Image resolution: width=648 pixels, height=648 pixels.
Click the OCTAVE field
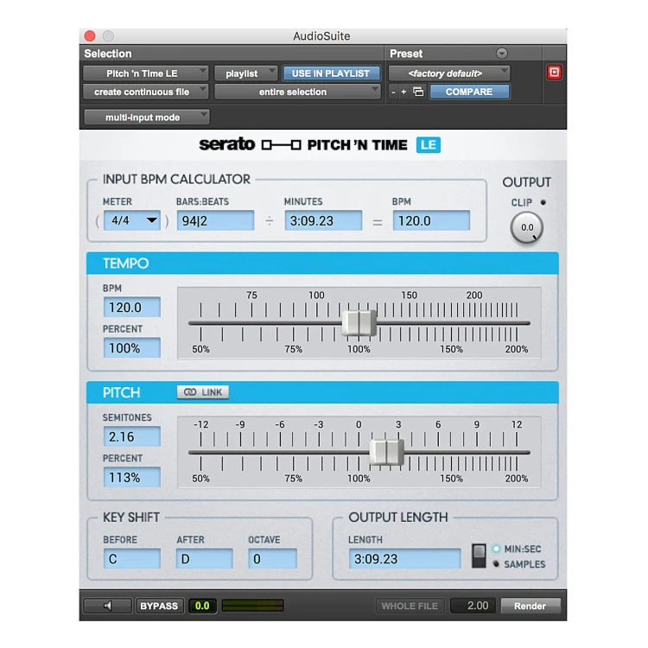click(272, 559)
